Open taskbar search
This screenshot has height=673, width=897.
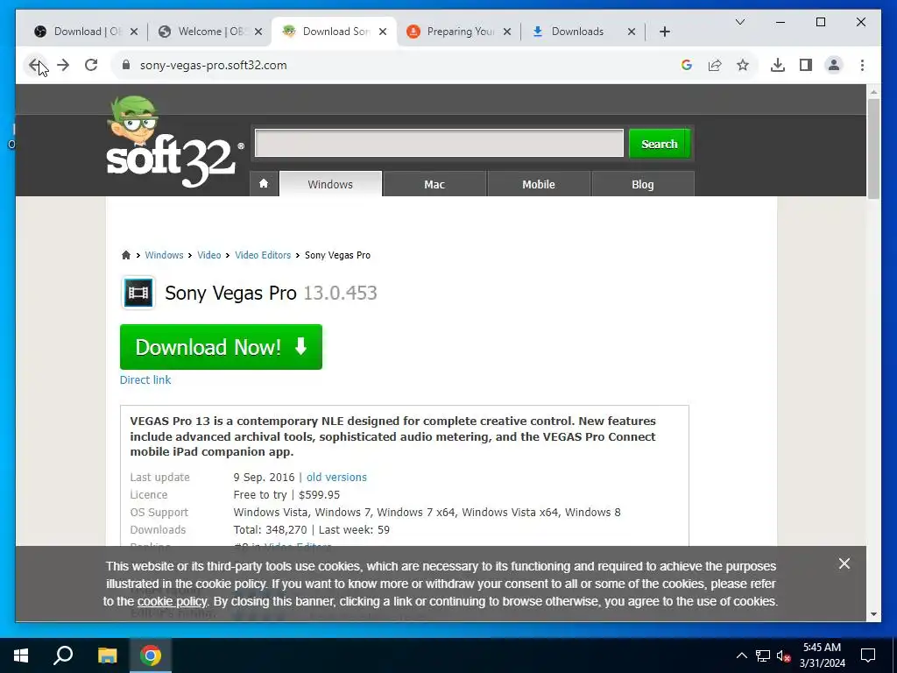tap(63, 655)
